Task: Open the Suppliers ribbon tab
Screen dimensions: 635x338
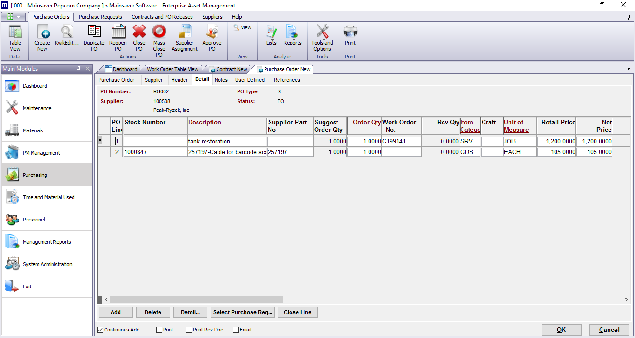Action: (x=212, y=17)
